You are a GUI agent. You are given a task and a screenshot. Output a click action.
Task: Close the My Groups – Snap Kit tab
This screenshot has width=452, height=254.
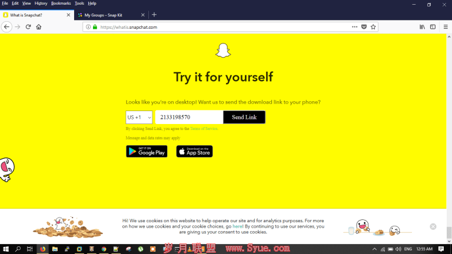[x=142, y=15]
